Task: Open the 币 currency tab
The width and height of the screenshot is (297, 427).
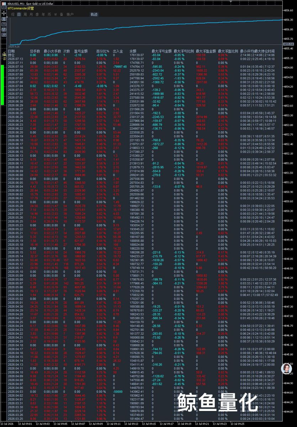Action: coord(49,15)
